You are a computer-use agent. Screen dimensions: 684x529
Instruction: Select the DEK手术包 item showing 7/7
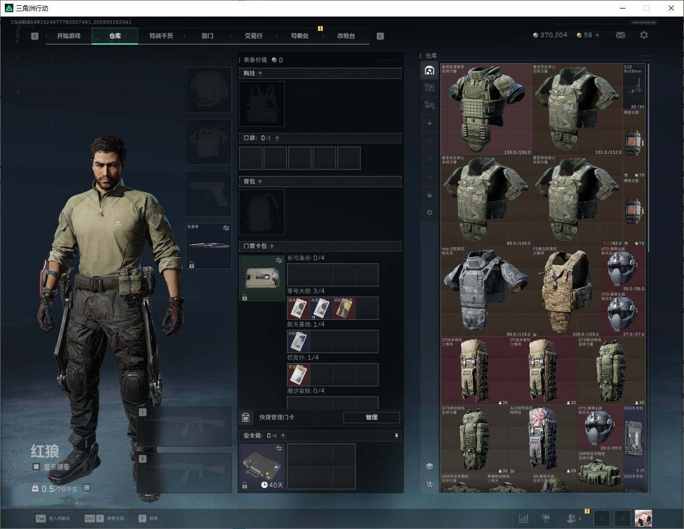pyautogui.click(x=634, y=439)
